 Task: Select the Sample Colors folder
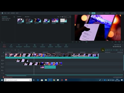[6, 18]
